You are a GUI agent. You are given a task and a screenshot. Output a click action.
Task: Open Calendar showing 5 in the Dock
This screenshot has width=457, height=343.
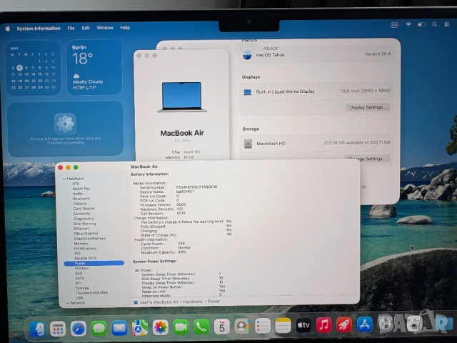coord(222,327)
